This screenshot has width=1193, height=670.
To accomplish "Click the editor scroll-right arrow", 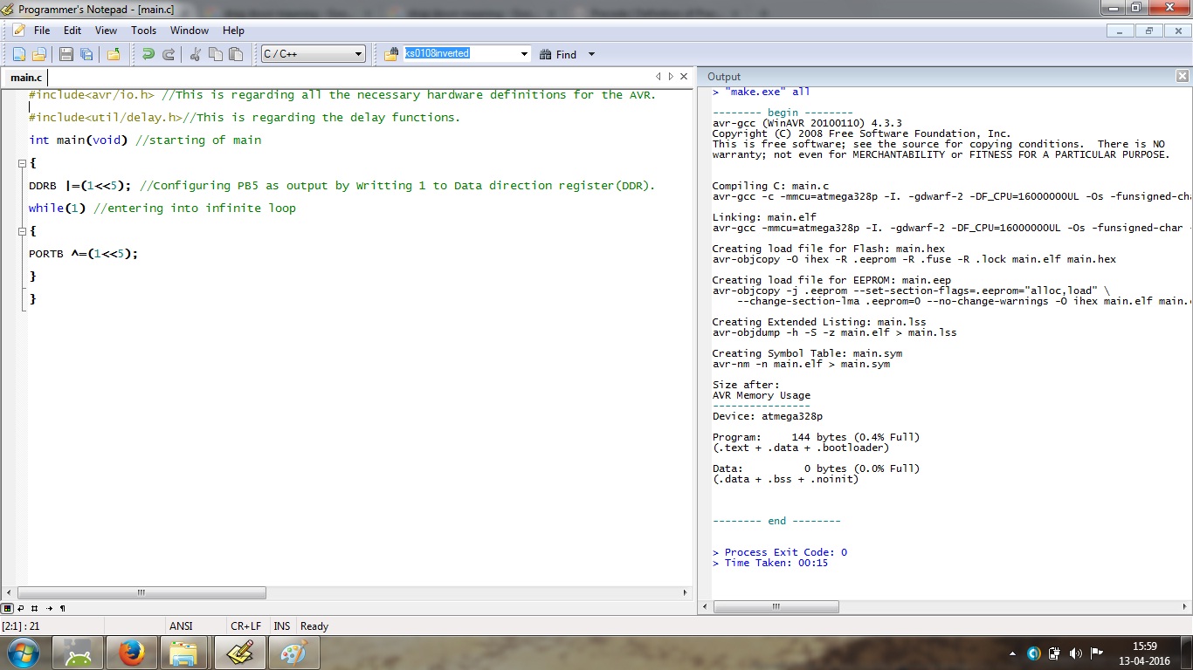I will 686,592.
